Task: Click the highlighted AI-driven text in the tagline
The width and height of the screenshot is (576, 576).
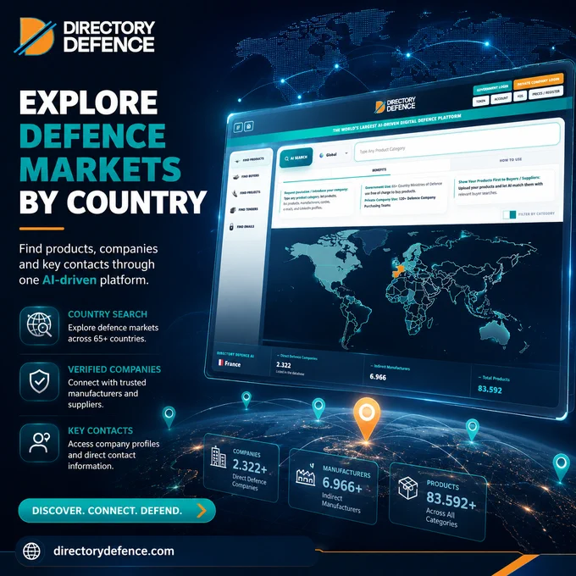Action: (69, 280)
